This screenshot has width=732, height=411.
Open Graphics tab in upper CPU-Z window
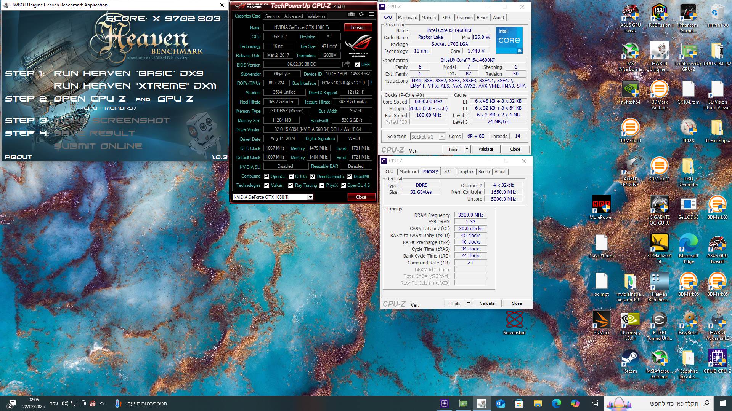coord(464,18)
